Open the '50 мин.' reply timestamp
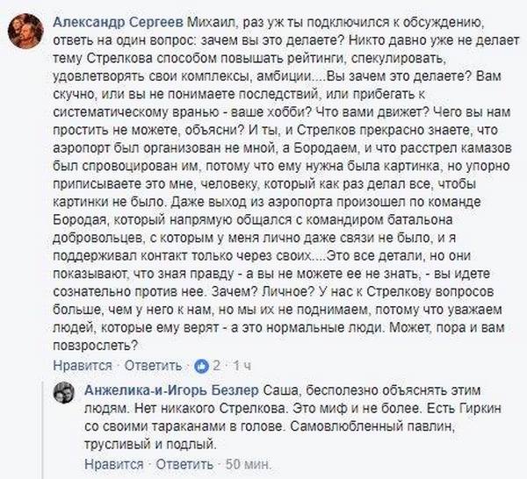527x479 pixels. (x=249, y=464)
